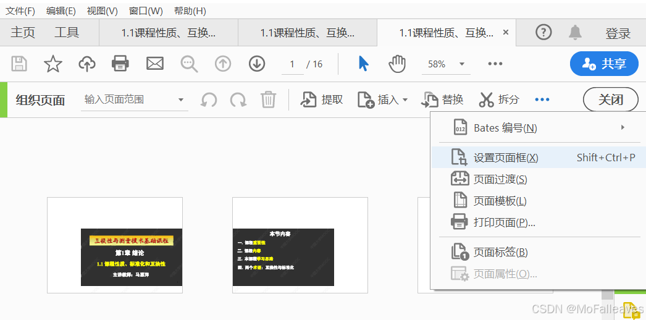Viewport: 646px width, 320px height.
Task: Click the printer icon in toolbar
Action: pyautogui.click(x=120, y=64)
